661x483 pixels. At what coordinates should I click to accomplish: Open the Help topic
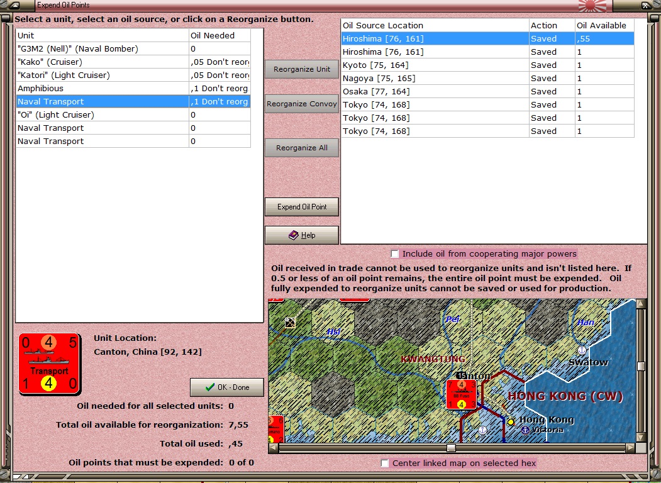[302, 235]
